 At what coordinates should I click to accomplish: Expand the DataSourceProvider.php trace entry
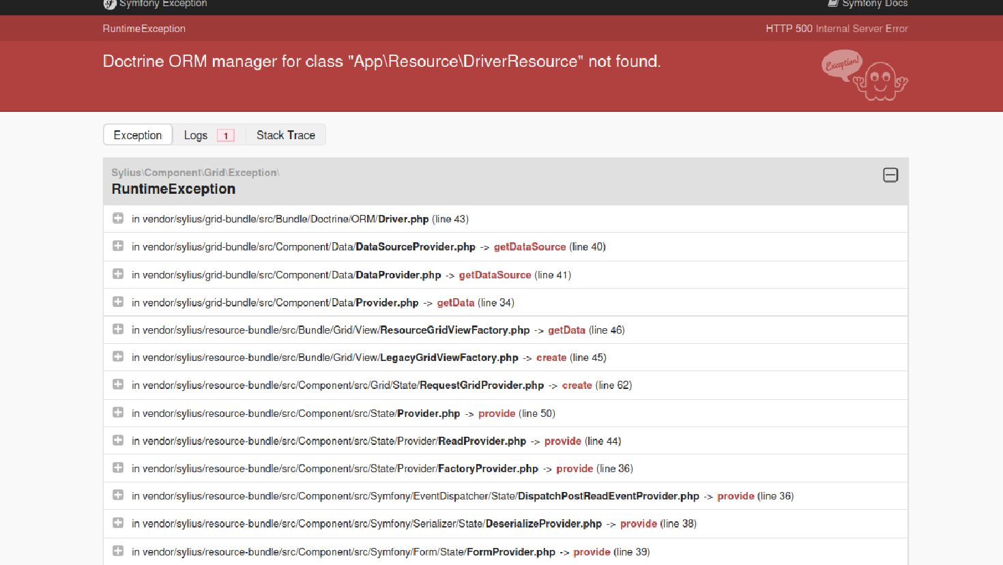tap(118, 246)
